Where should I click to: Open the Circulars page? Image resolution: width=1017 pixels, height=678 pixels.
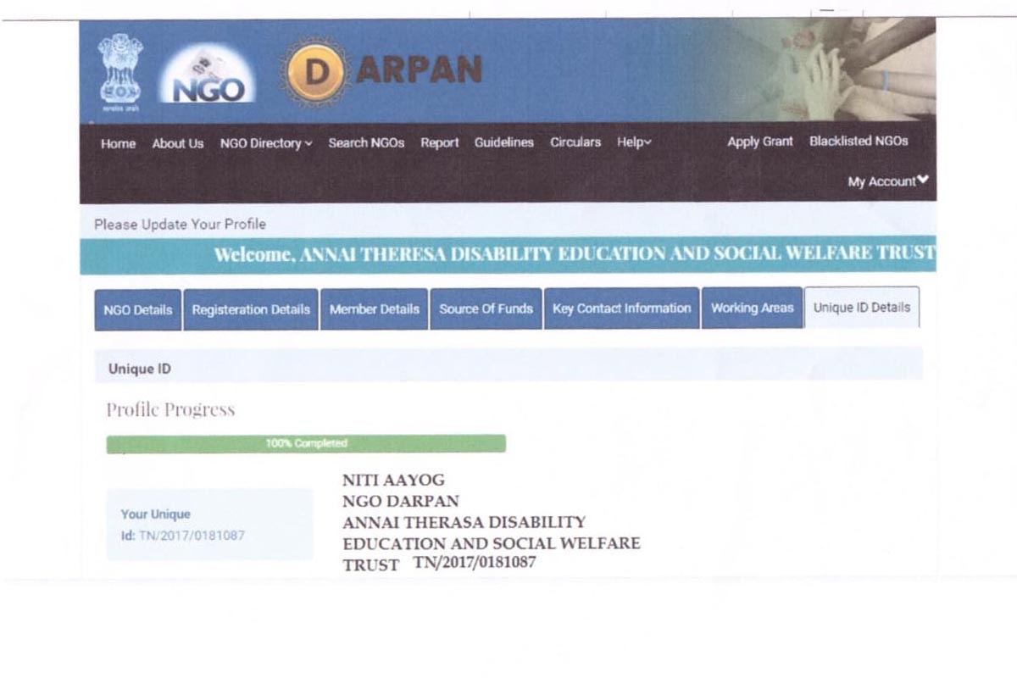[x=575, y=142]
